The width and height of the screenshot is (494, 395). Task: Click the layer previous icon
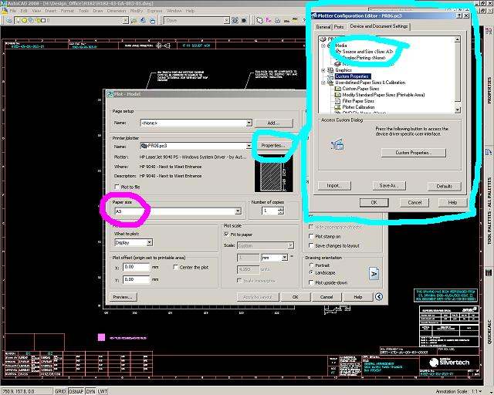click(x=143, y=21)
